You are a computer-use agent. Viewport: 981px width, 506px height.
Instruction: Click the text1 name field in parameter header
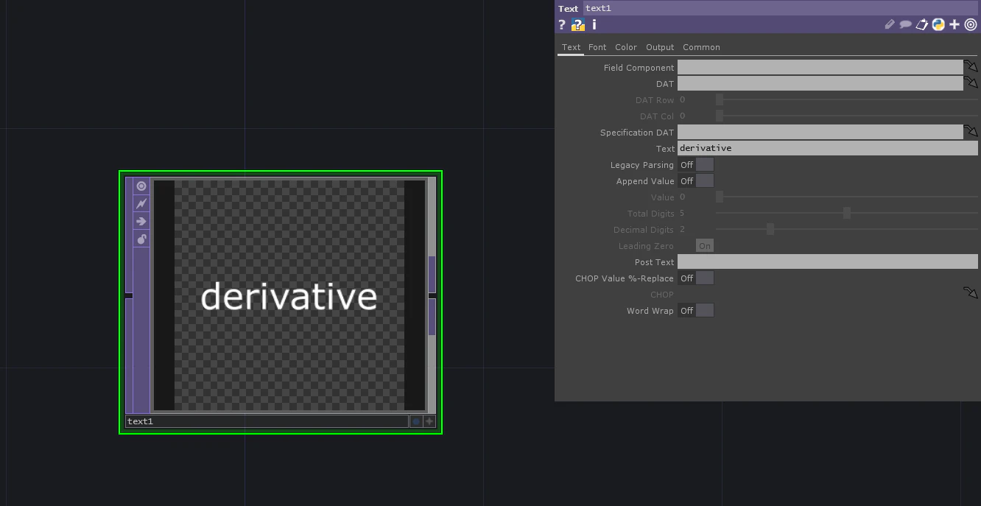pos(781,8)
